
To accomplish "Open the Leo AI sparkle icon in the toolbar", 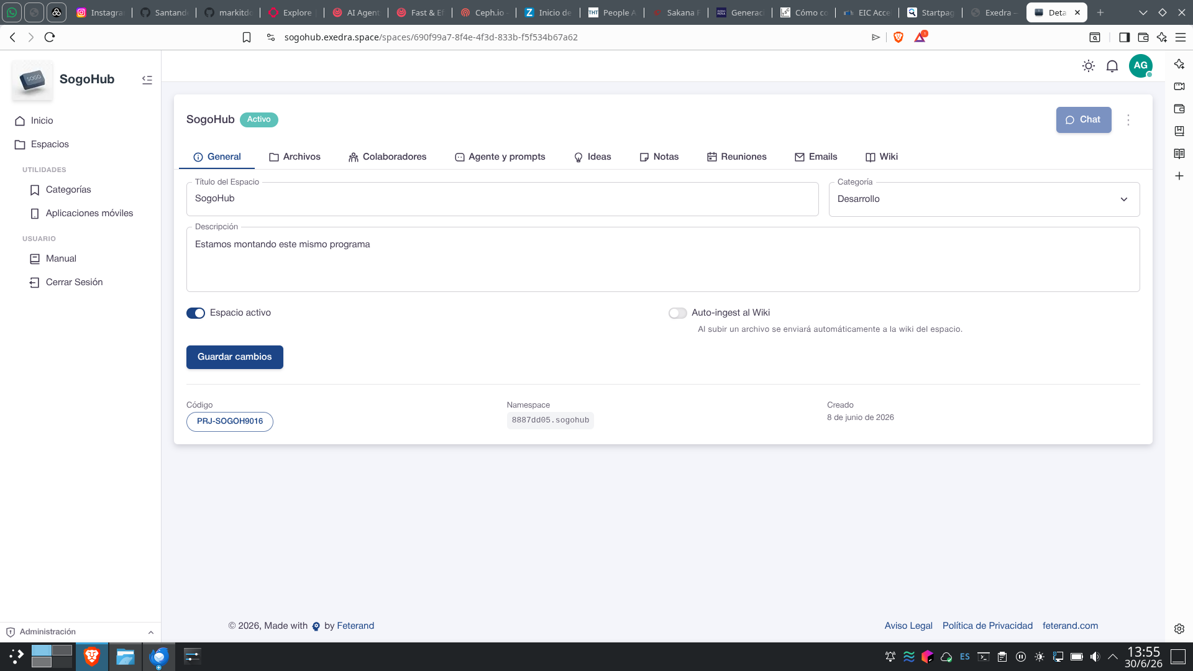I will tap(1162, 37).
